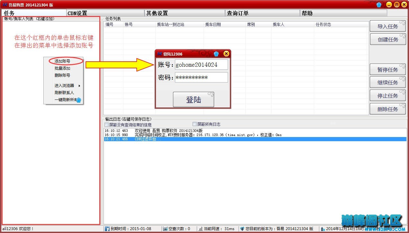Open the 其他设置 tab
409x233 pixels.
tap(185, 13)
